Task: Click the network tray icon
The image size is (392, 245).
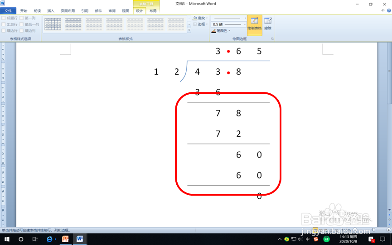Action: pos(294,239)
